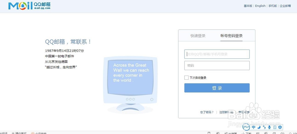Click the moon half-width icon

259,127
